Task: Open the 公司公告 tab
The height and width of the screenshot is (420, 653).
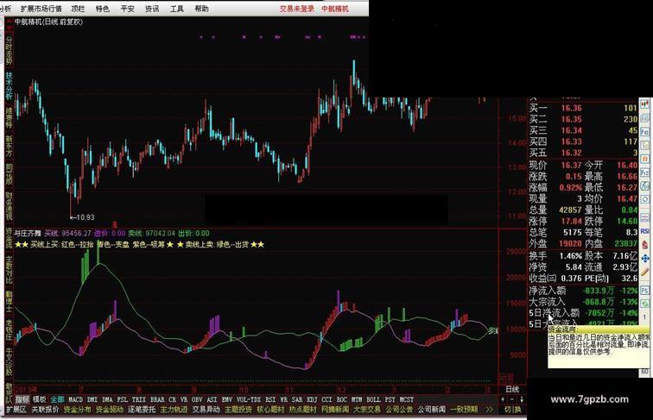Action: [x=399, y=409]
